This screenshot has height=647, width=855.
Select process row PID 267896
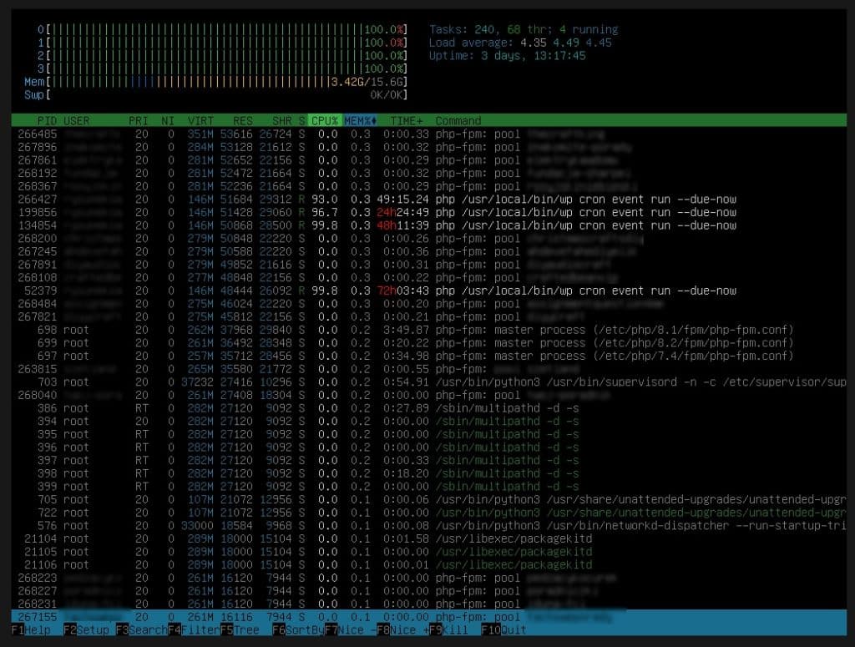tap(428, 147)
